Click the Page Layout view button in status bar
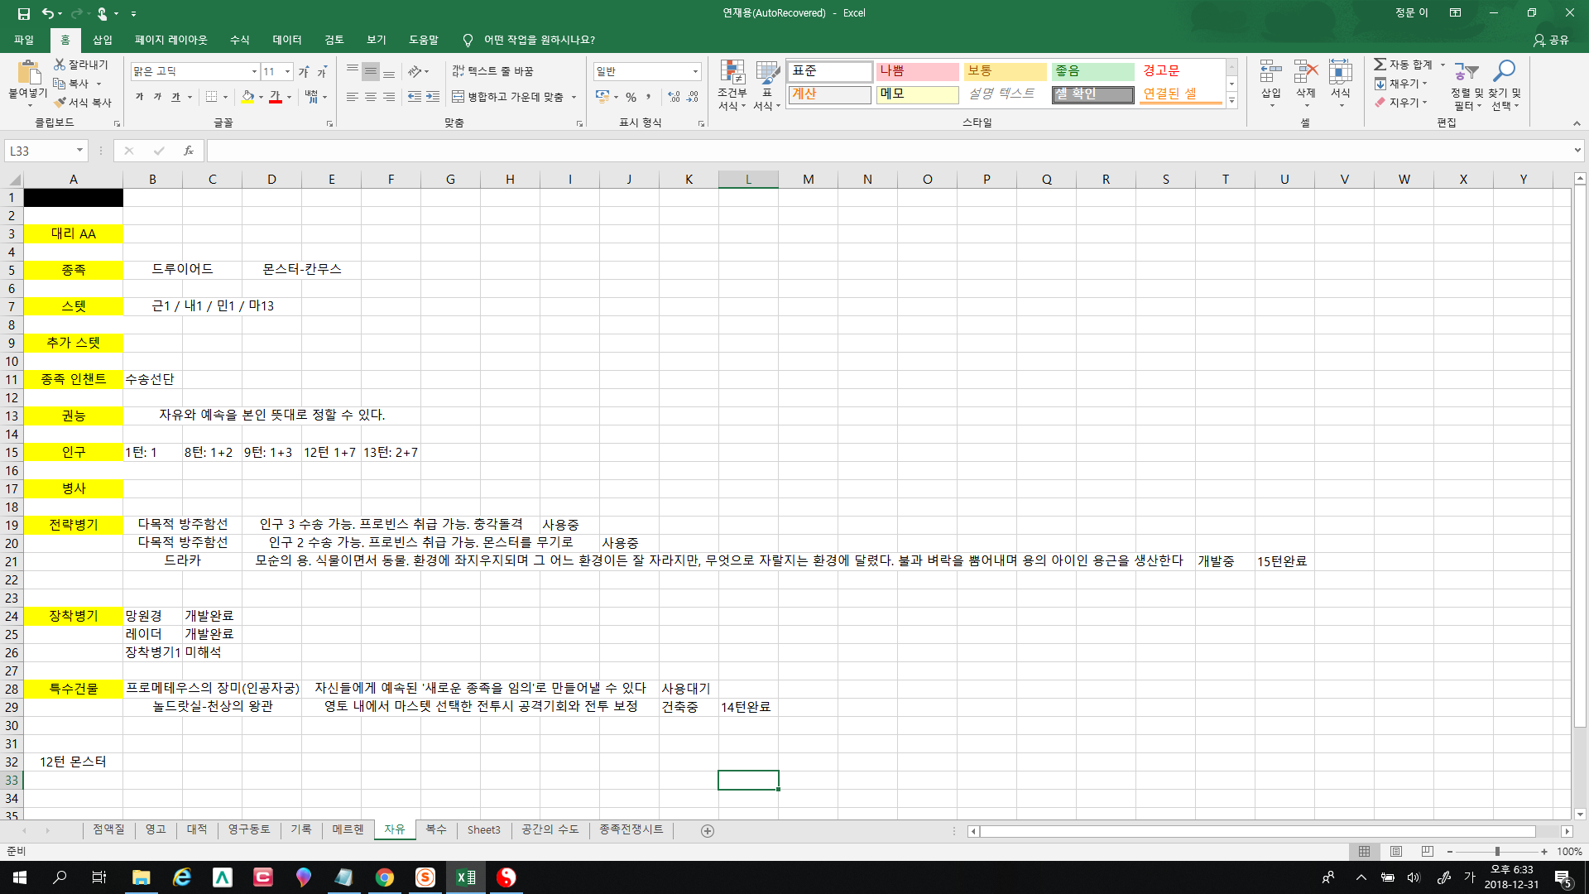Viewport: 1589px width, 894px height. [1396, 851]
